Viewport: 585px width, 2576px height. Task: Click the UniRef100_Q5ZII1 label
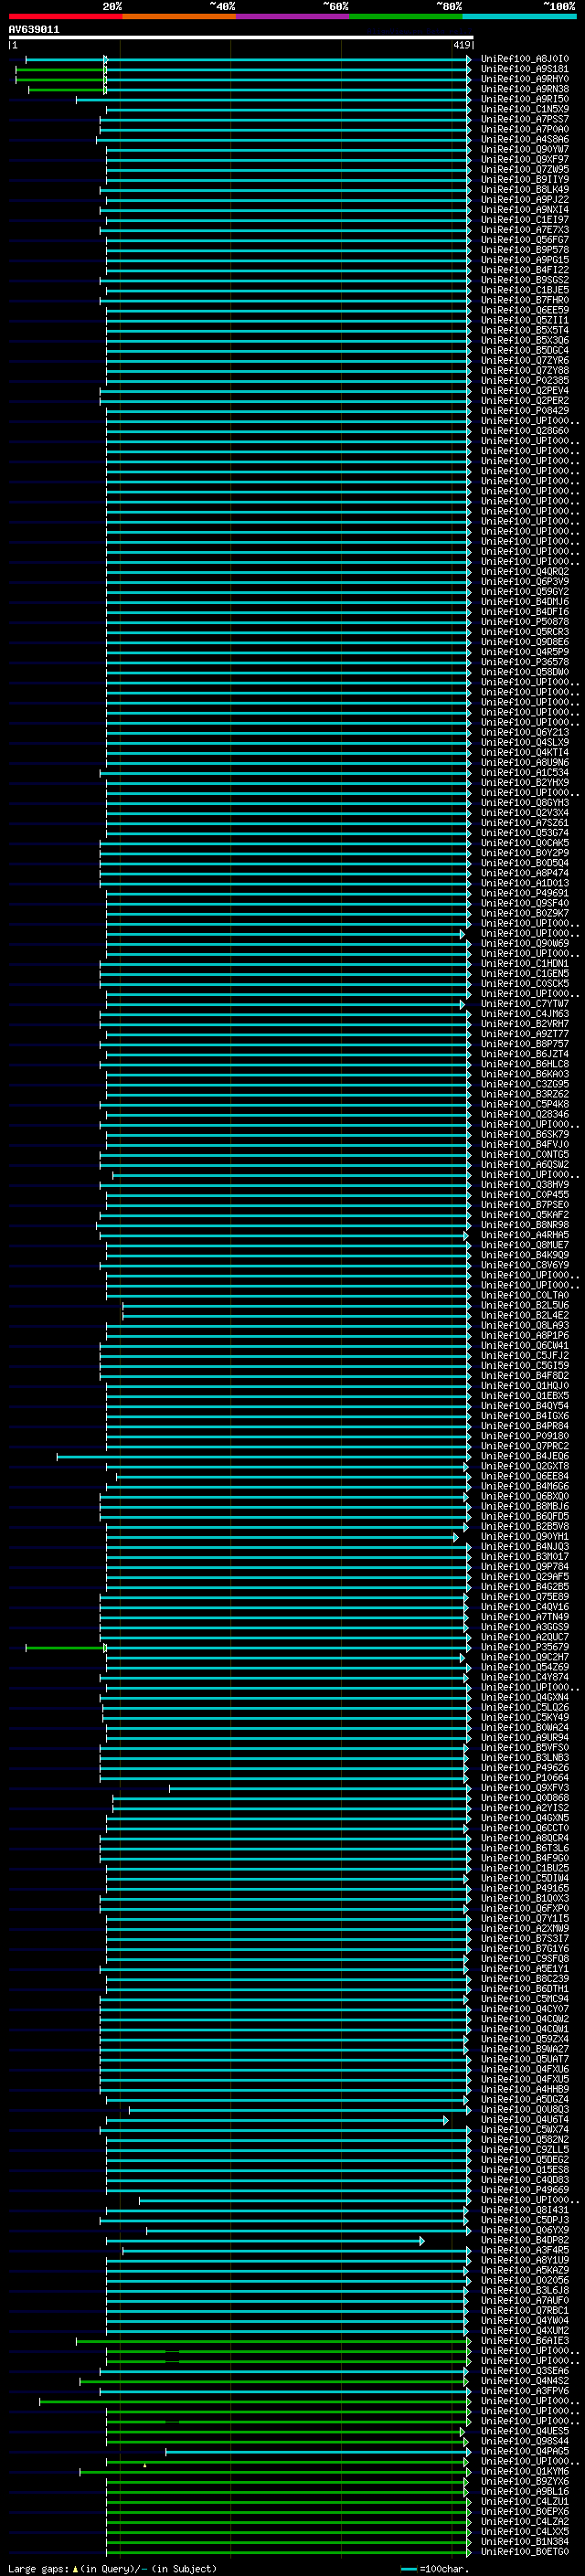point(525,320)
